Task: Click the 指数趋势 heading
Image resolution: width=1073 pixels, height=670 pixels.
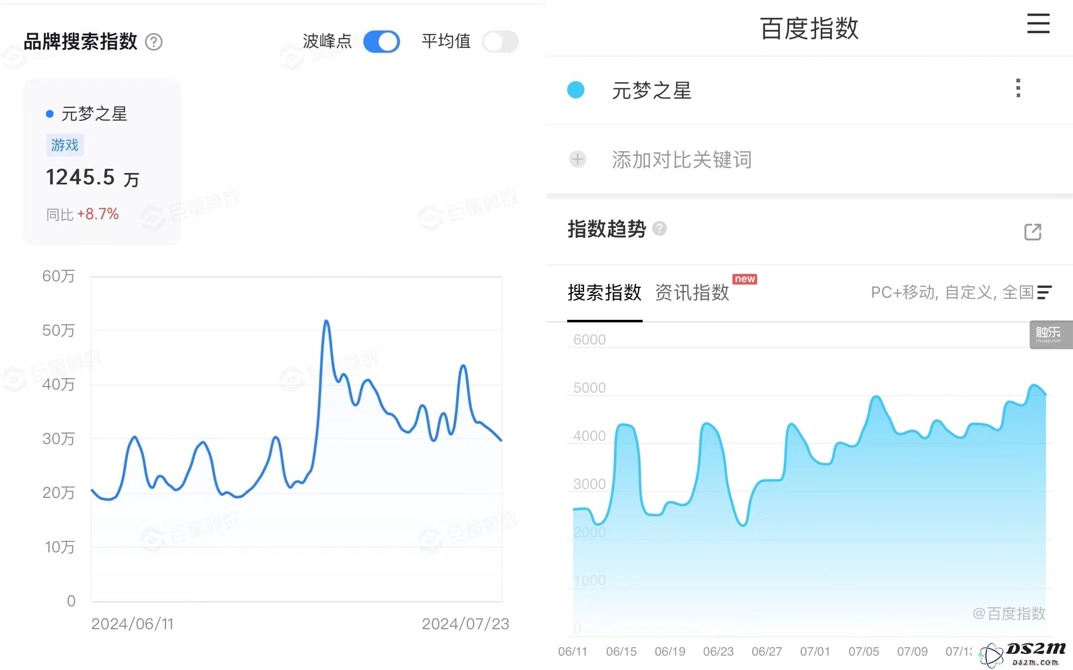Action: tap(607, 229)
